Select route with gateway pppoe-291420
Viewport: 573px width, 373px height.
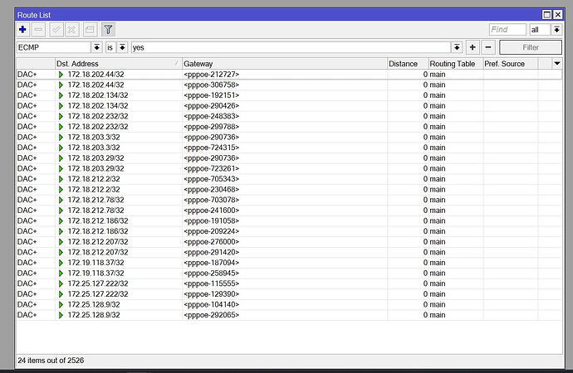(x=289, y=252)
